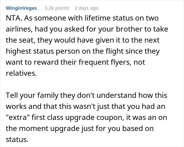Click the word 'relatives.' ending the first paragraph
Screen dimensions: 184x147
click(x=21, y=73)
